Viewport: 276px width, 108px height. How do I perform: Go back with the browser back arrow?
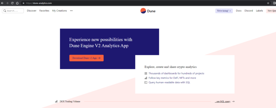tap(2, 3)
